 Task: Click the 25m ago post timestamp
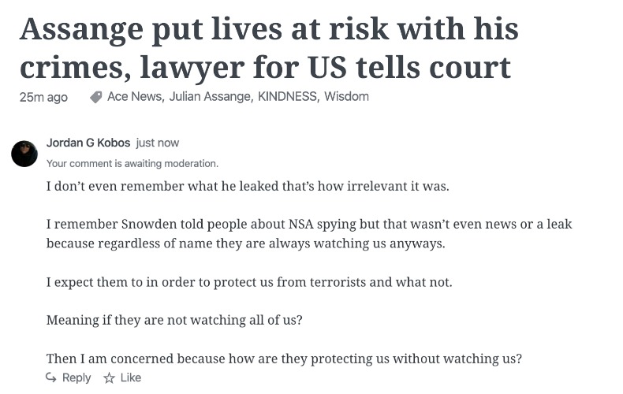click(43, 97)
